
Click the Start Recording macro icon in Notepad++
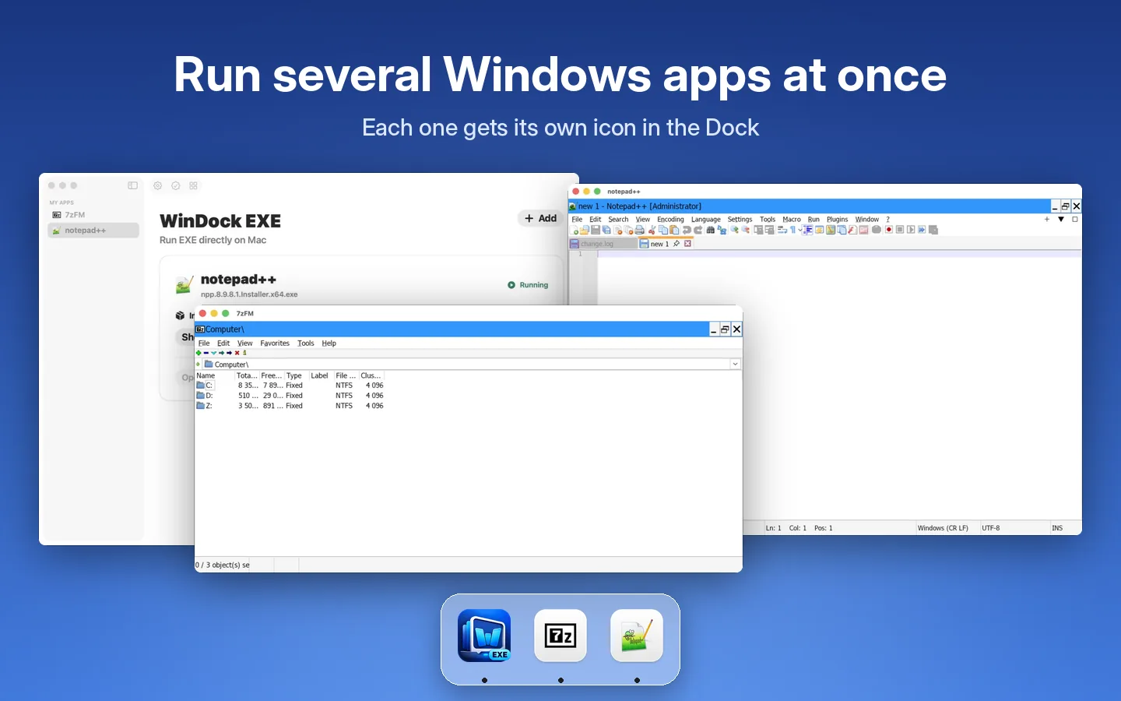point(889,230)
